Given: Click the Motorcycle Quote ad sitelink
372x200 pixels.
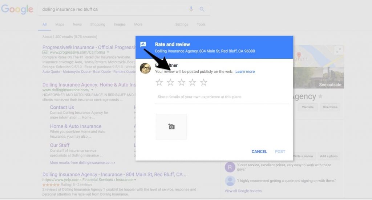Looking at the screenshot, I should (x=77, y=72).
